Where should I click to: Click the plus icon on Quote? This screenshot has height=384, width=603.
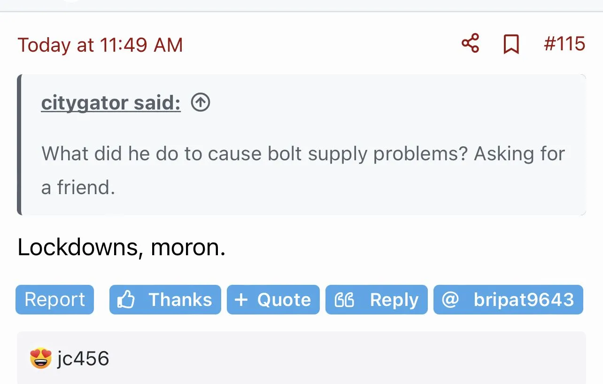[240, 300]
